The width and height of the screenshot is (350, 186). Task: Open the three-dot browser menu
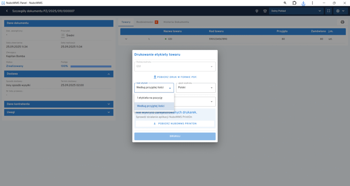click(x=312, y=3)
